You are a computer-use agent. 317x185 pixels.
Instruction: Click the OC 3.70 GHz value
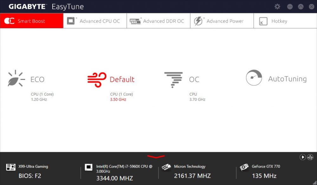197,99
